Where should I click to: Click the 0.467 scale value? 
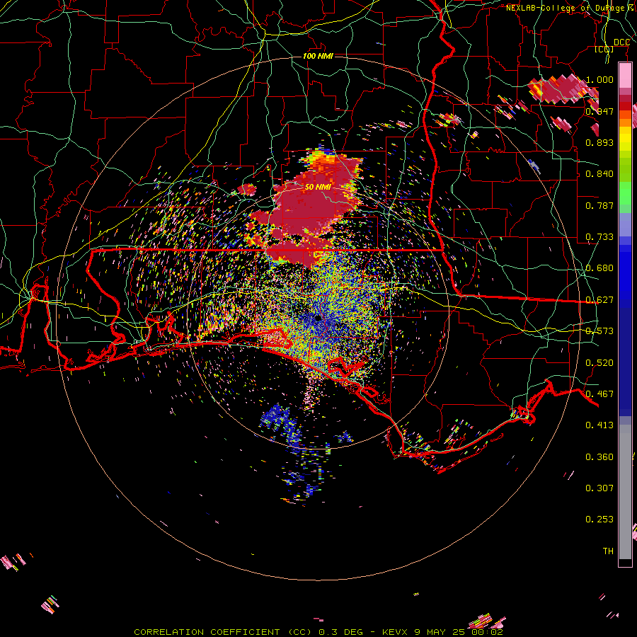599,394
